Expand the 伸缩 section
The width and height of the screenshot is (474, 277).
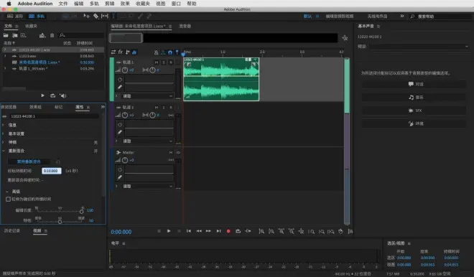(x=4, y=142)
